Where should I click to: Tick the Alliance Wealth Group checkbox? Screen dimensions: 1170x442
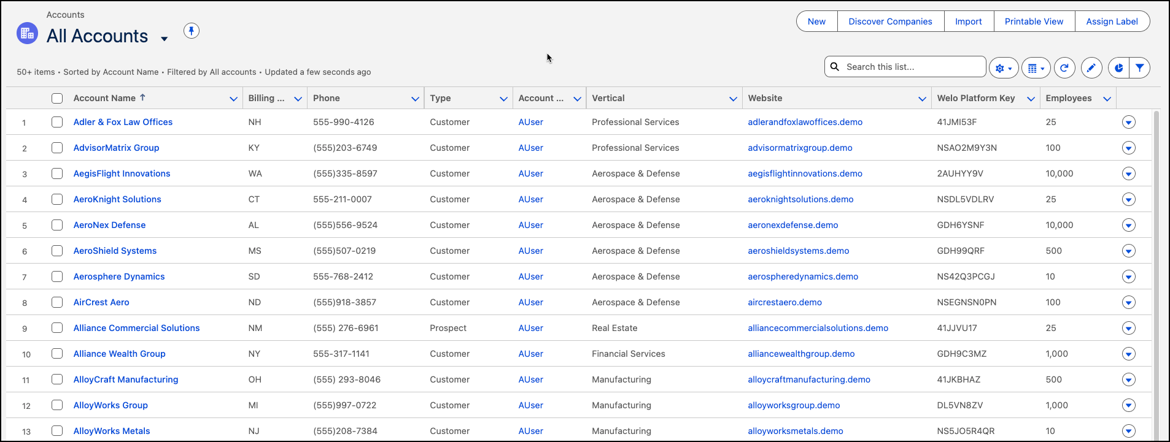click(57, 354)
